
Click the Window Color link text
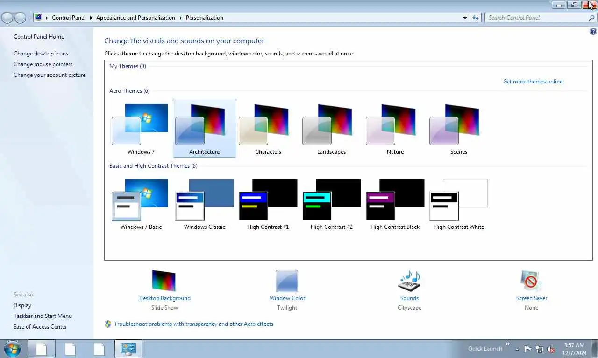pyautogui.click(x=287, y=298)
